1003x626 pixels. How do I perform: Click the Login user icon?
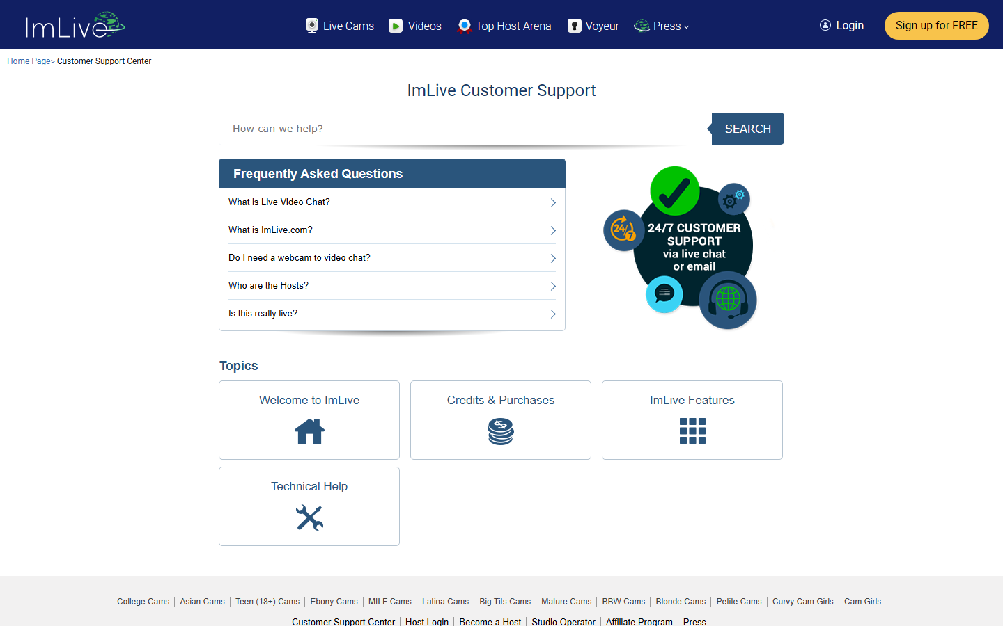point(825,25)
